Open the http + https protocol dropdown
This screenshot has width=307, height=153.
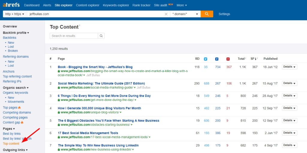(15, 14)
